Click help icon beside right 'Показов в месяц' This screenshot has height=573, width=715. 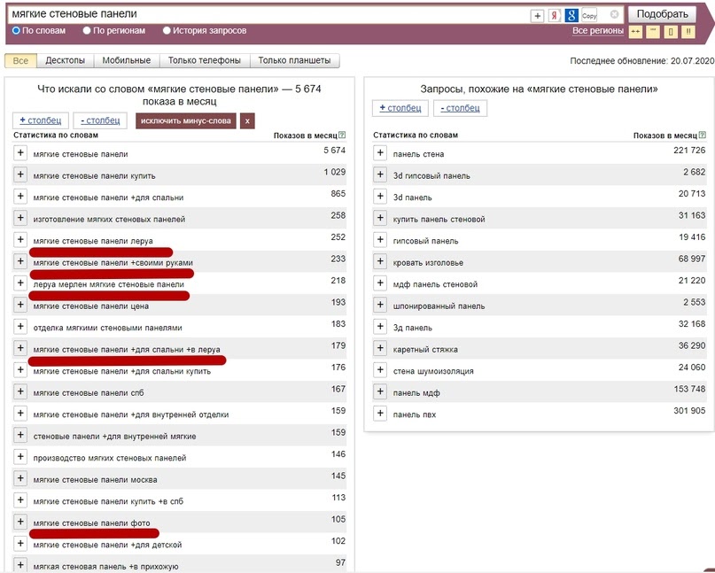[x=703, y=135]
